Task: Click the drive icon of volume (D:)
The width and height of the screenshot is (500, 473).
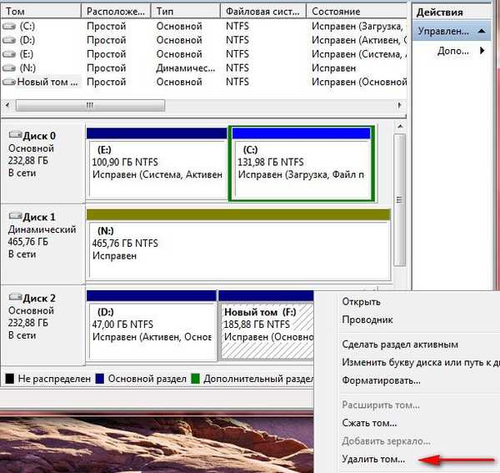Action: click(x=9, y=40)
